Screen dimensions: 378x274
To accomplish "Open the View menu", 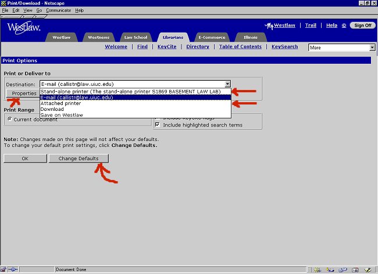I will pyautogui.click(x=28, y=10).
